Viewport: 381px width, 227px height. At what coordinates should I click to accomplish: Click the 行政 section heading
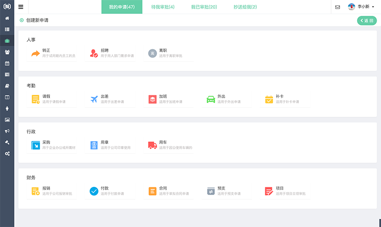31,132
